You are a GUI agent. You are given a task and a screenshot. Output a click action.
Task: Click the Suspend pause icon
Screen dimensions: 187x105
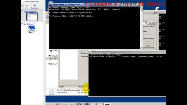(35, 5)
